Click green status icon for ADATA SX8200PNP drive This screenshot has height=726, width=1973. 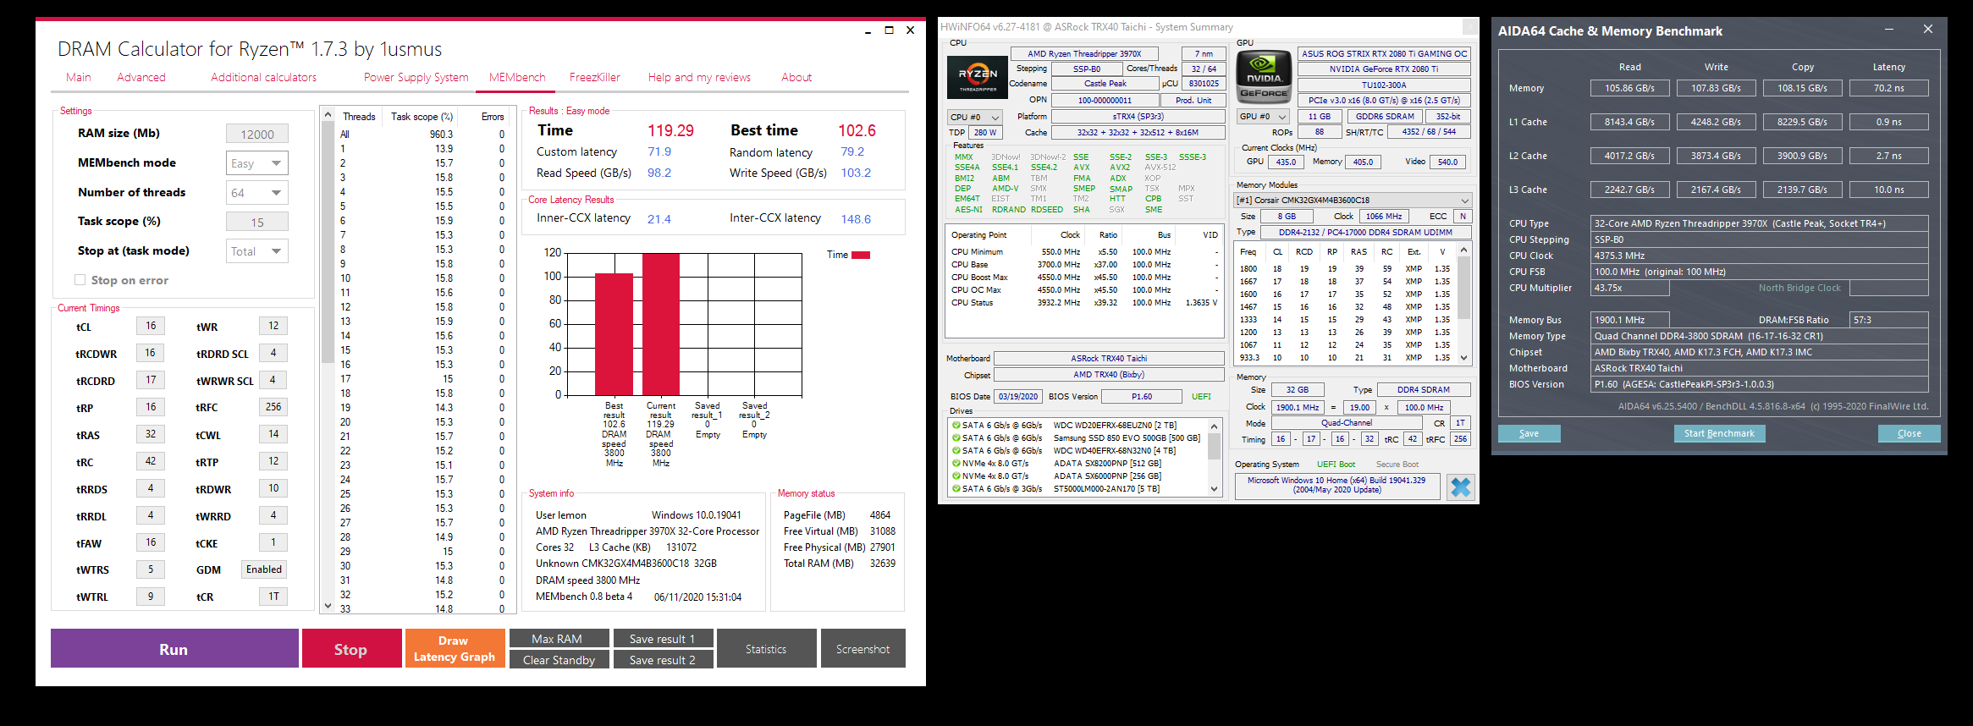[956, 464]
